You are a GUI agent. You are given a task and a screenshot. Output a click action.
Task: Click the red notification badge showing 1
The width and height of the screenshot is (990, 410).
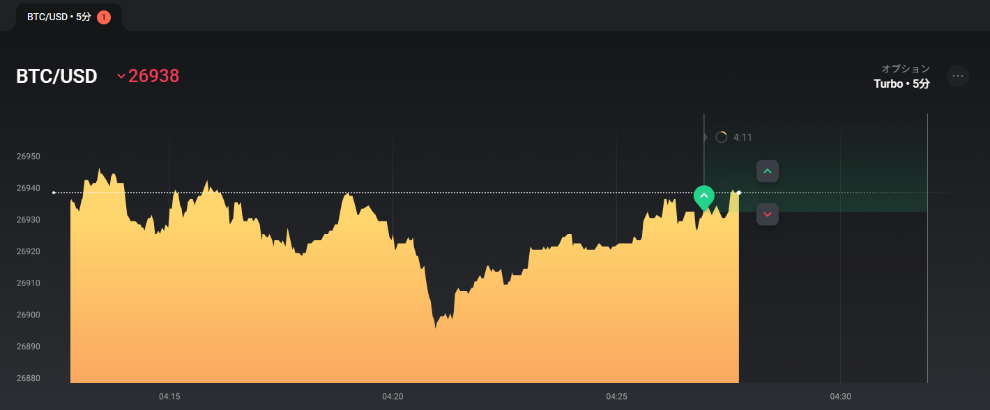click(104, 17)
